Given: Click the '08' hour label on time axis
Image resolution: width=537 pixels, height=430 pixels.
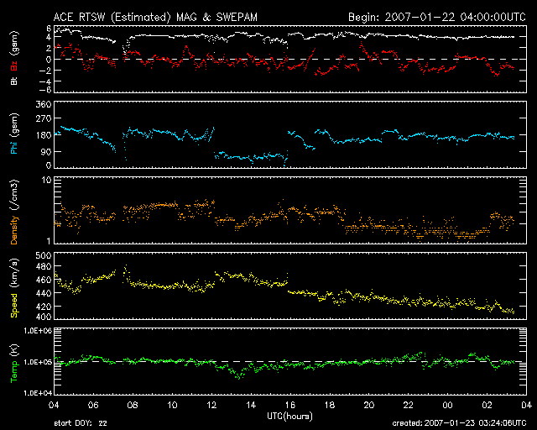Looking at the screenshot, I should tap(133, 406).
